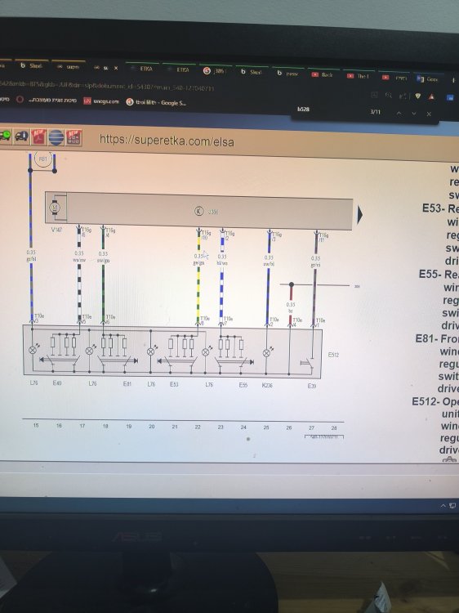Open the unogs.com bookmark
Viewport: 459px width, 613px height.
[101, 101]
